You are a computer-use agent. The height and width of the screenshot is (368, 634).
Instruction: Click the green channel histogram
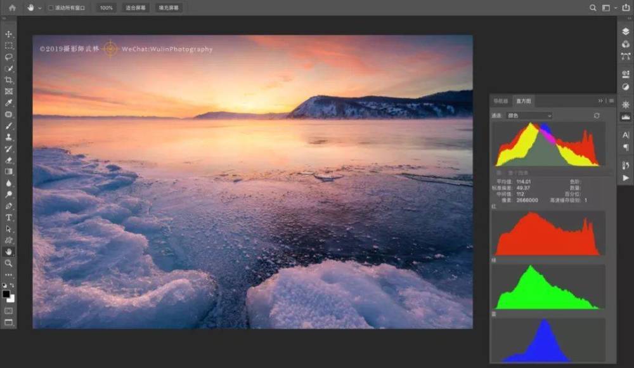(548, 287)
